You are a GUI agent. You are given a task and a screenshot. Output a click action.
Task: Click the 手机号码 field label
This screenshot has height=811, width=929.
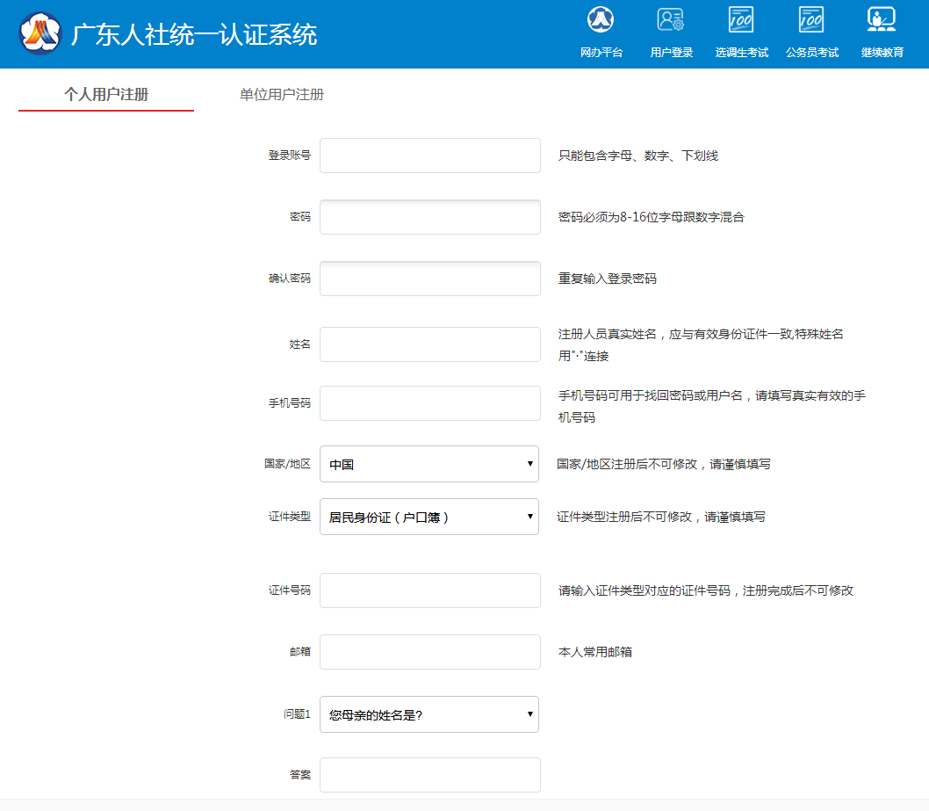(289, 403)
